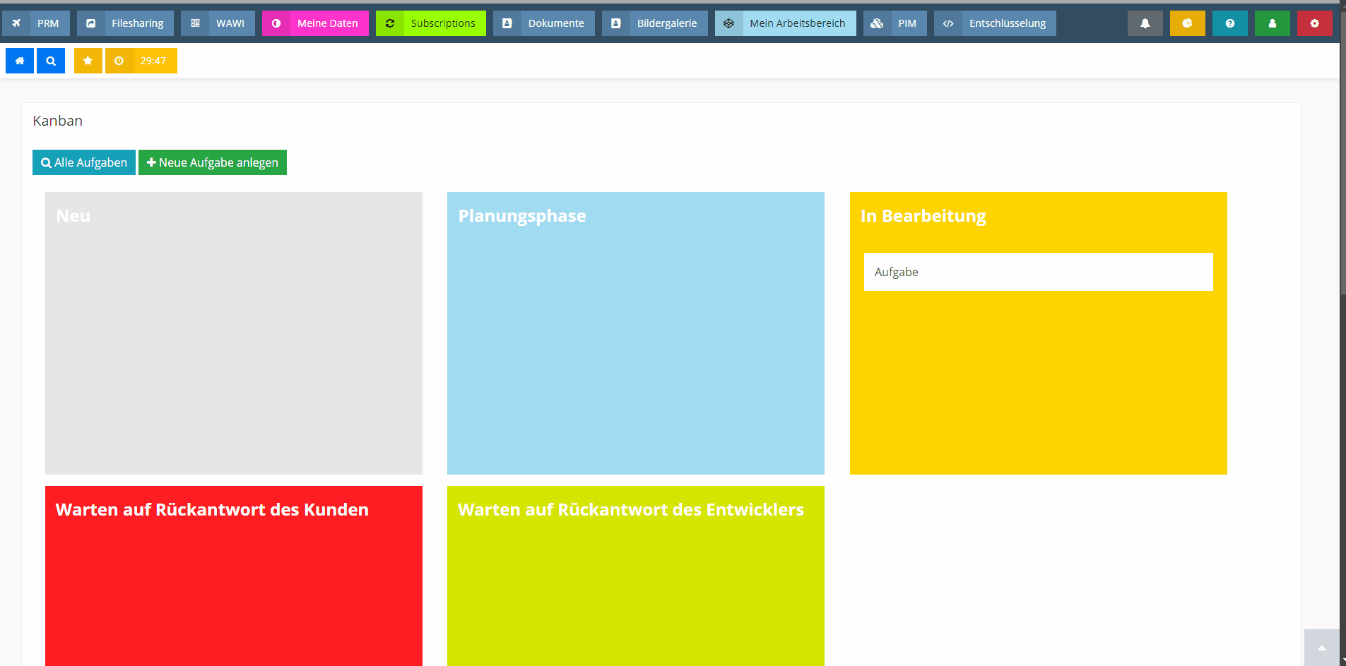Image resolution: width=1346 pixels, height=666 pixels.
Task: Open the Filesharing menu
Action: pyautogui.click(x=125, y=23)
